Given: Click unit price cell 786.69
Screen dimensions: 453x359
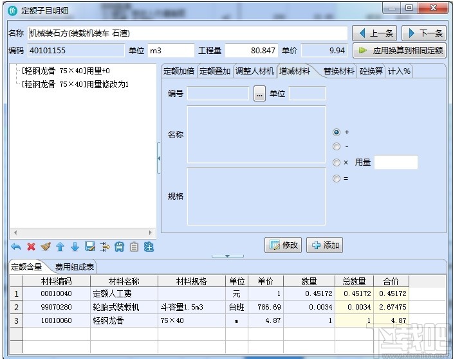Looking at the screenshot, I should pyautogui.click(x=266, y=307).
